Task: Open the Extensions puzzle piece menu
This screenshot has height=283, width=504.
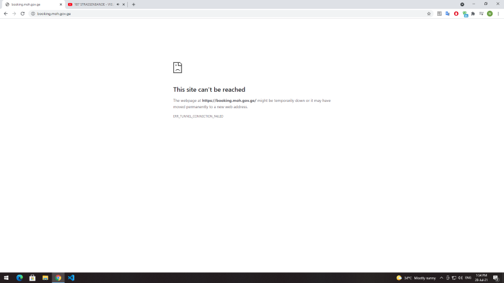Action: pyautogui.click(x=473, y=14)
